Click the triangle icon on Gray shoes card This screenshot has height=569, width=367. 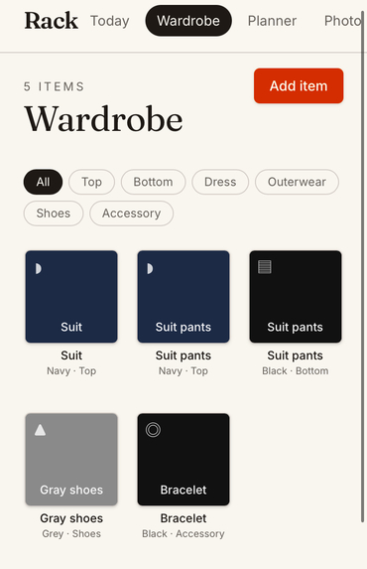coord(40,430)
